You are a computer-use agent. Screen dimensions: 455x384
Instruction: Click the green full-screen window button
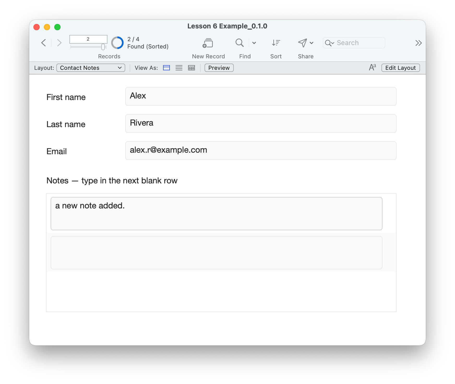(57, 27)
